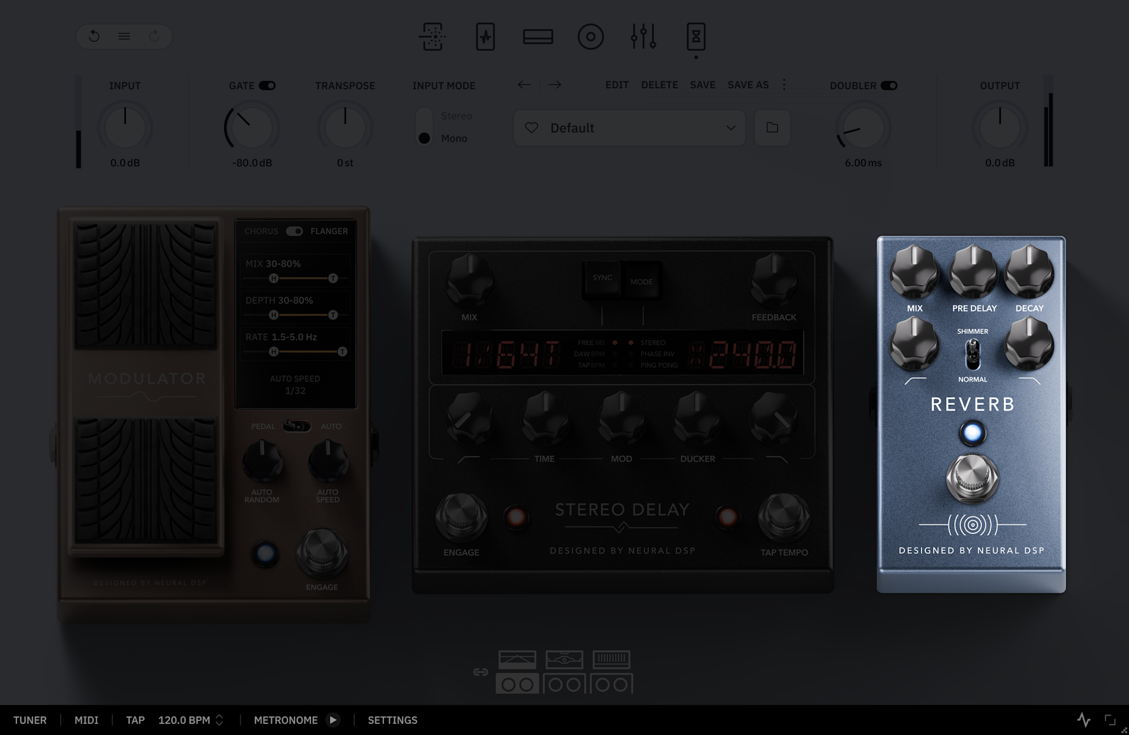Open the pedal section icon with waveform
The width and height of the screenshot is (1129, 735).
pyautogui.click(x=485, y=36)
